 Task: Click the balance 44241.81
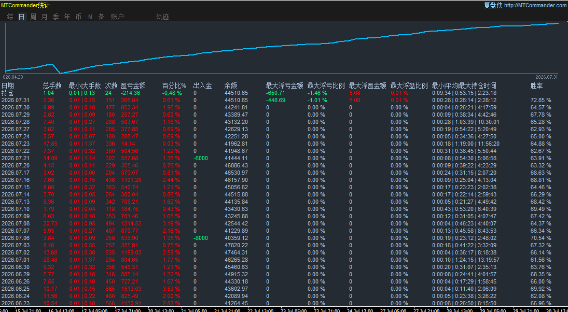pyautogui.click(x=236, y=107)
